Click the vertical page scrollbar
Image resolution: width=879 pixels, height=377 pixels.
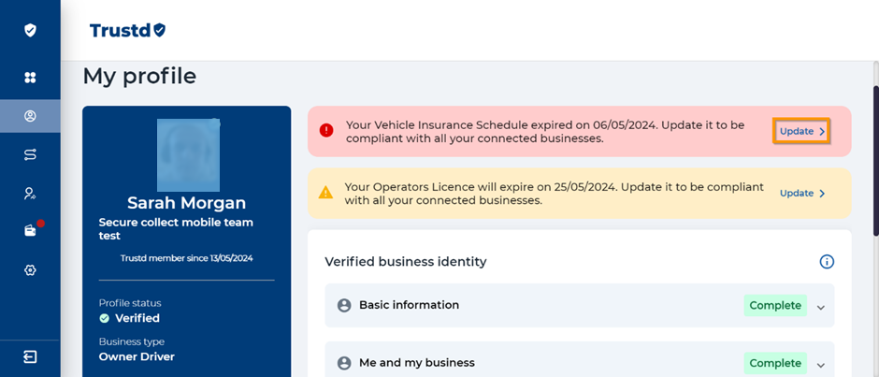tap(873, 159)
